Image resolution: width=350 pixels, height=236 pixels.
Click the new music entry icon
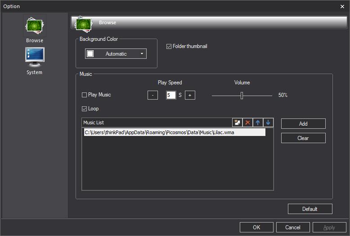point(237,122)
